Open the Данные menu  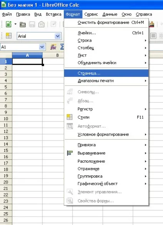pos(110,14)
